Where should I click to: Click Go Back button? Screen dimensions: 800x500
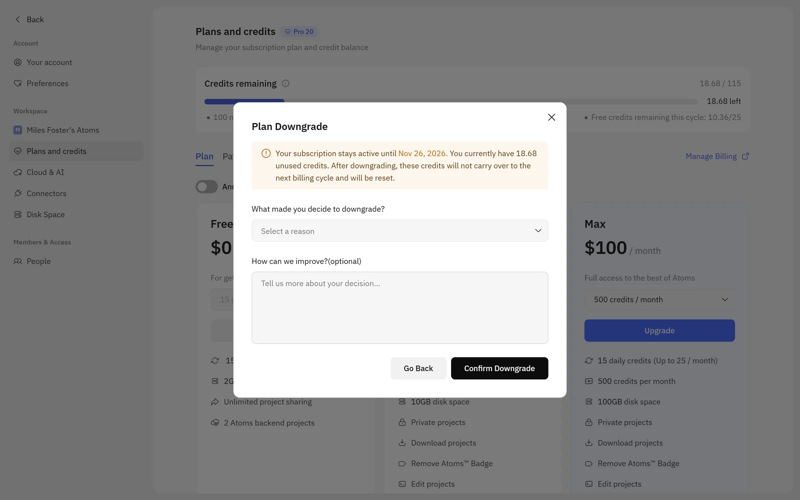tap(418, 368)
